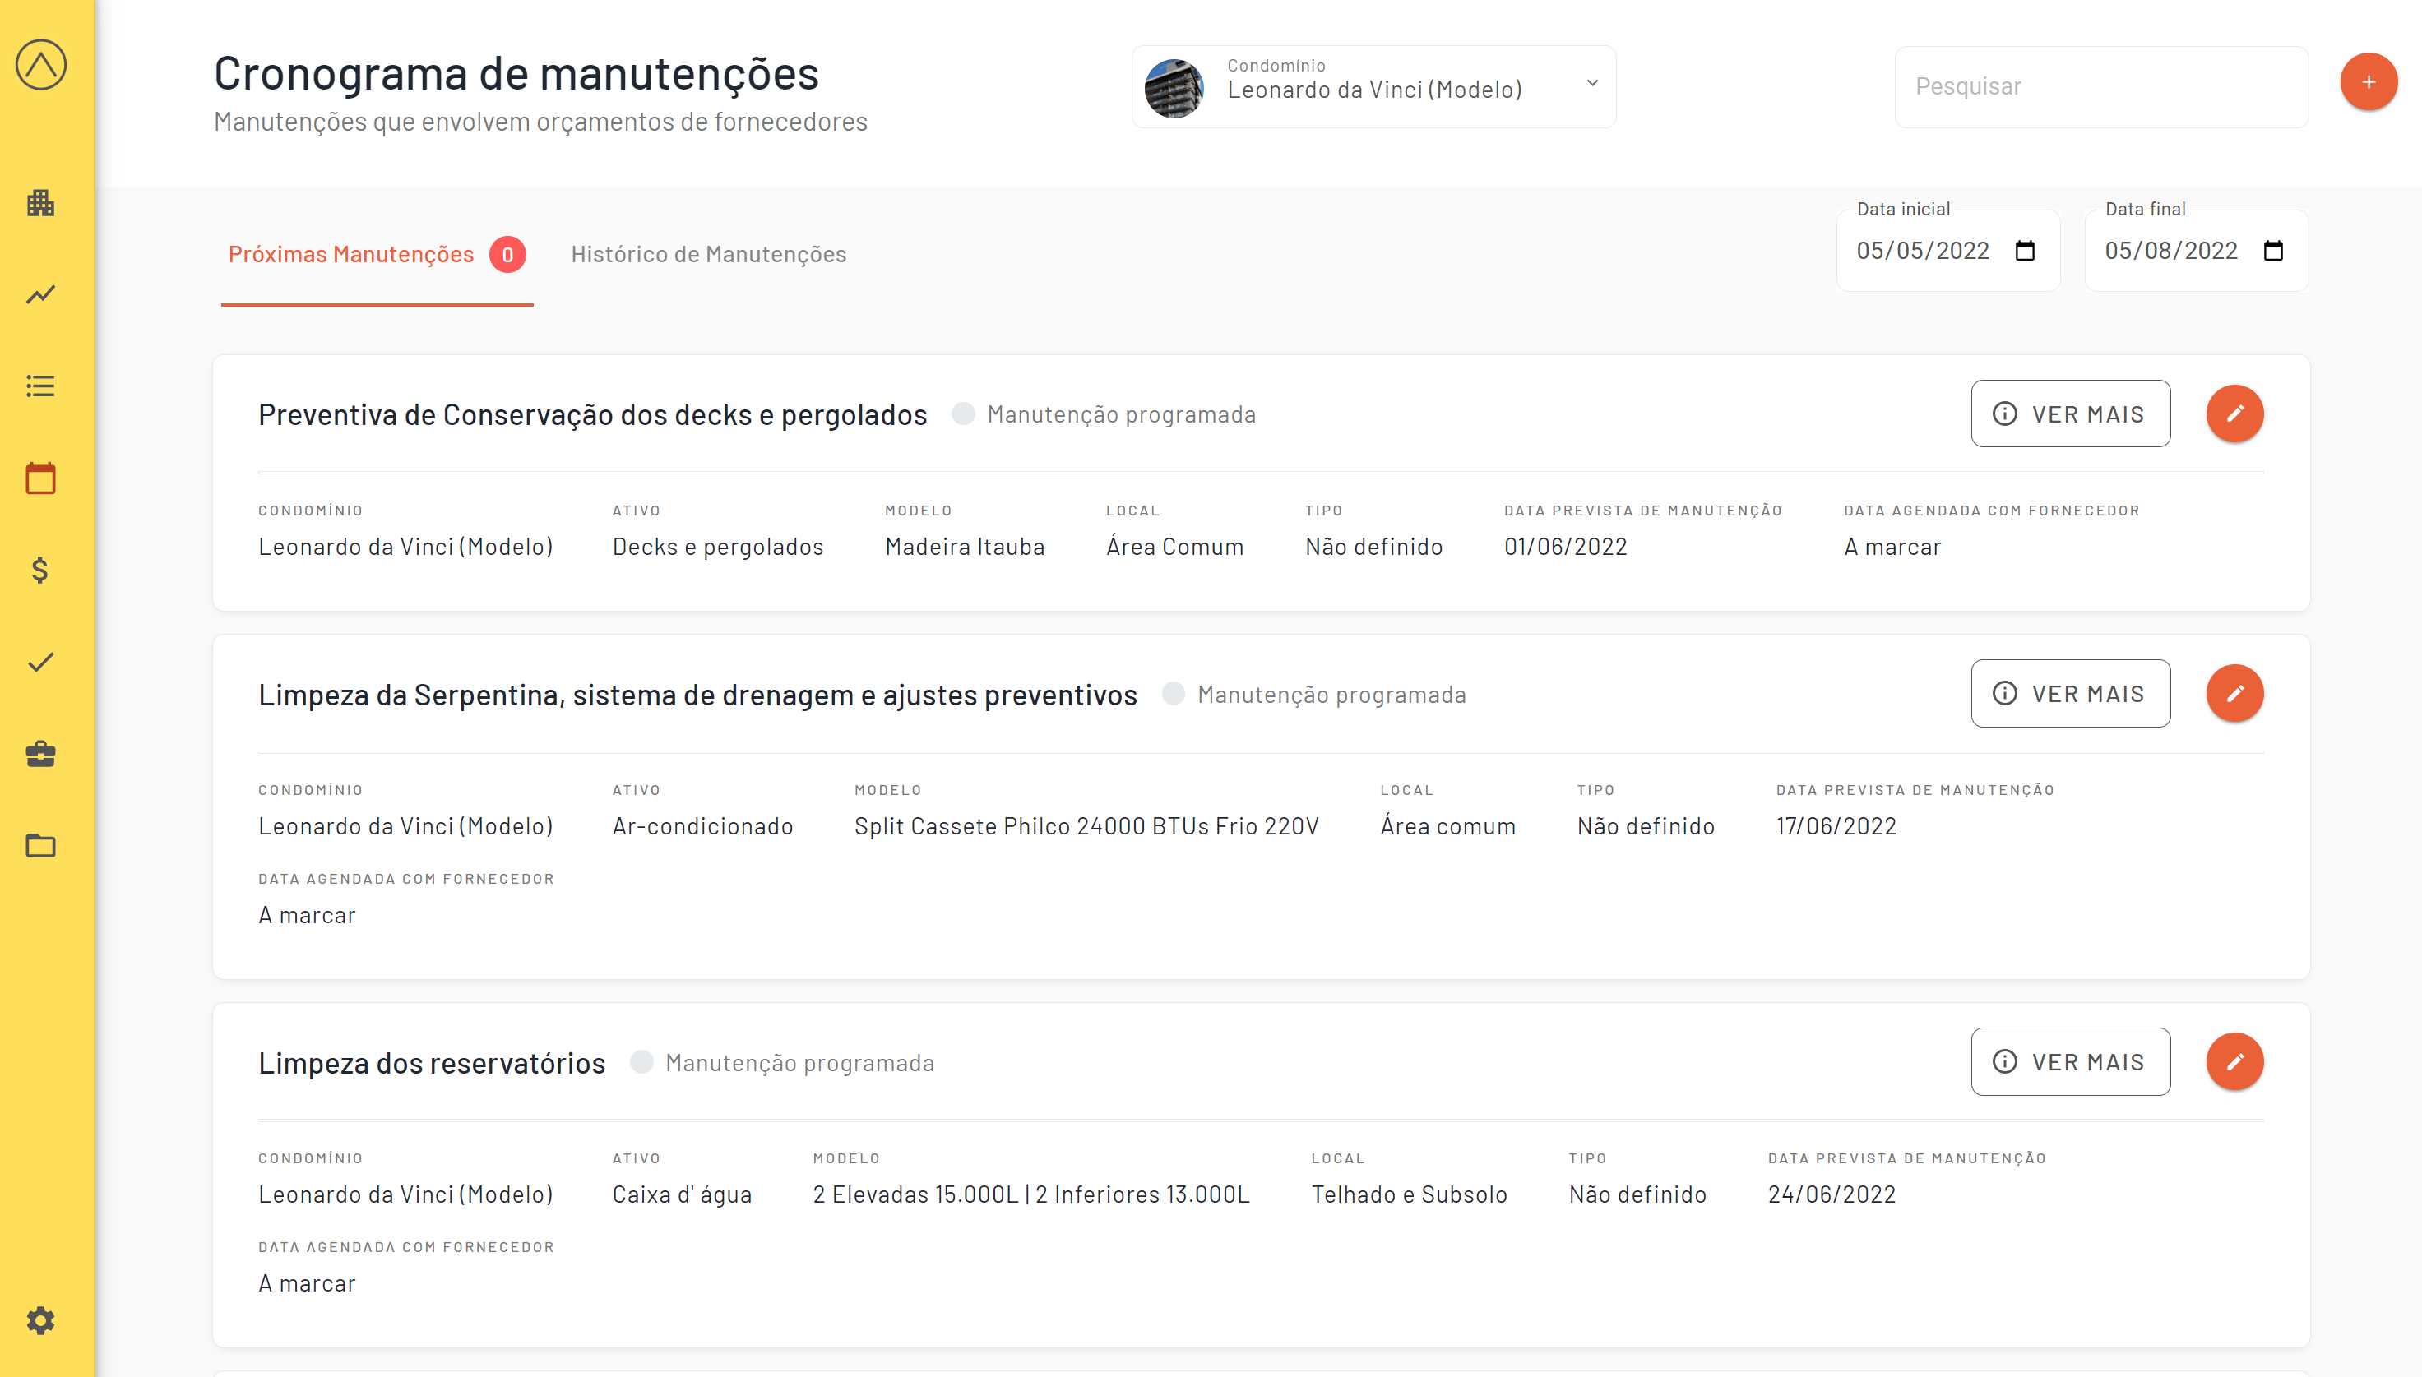Click the buildings icon in sidebar
This screenshot has width=2422, height=1377.
pyautogui.click(x=40, y=202)
